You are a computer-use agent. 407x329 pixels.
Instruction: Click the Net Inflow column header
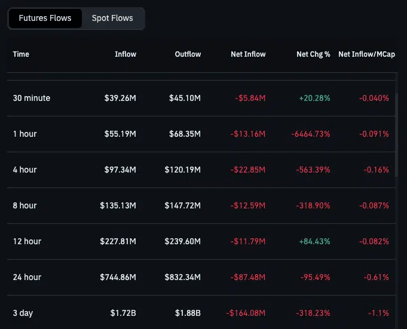pyautogui.click(x=248, y=54)
